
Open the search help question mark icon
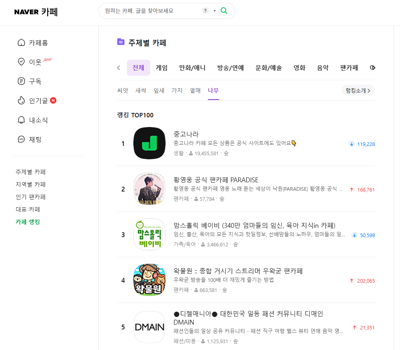[x=205, y=11]
